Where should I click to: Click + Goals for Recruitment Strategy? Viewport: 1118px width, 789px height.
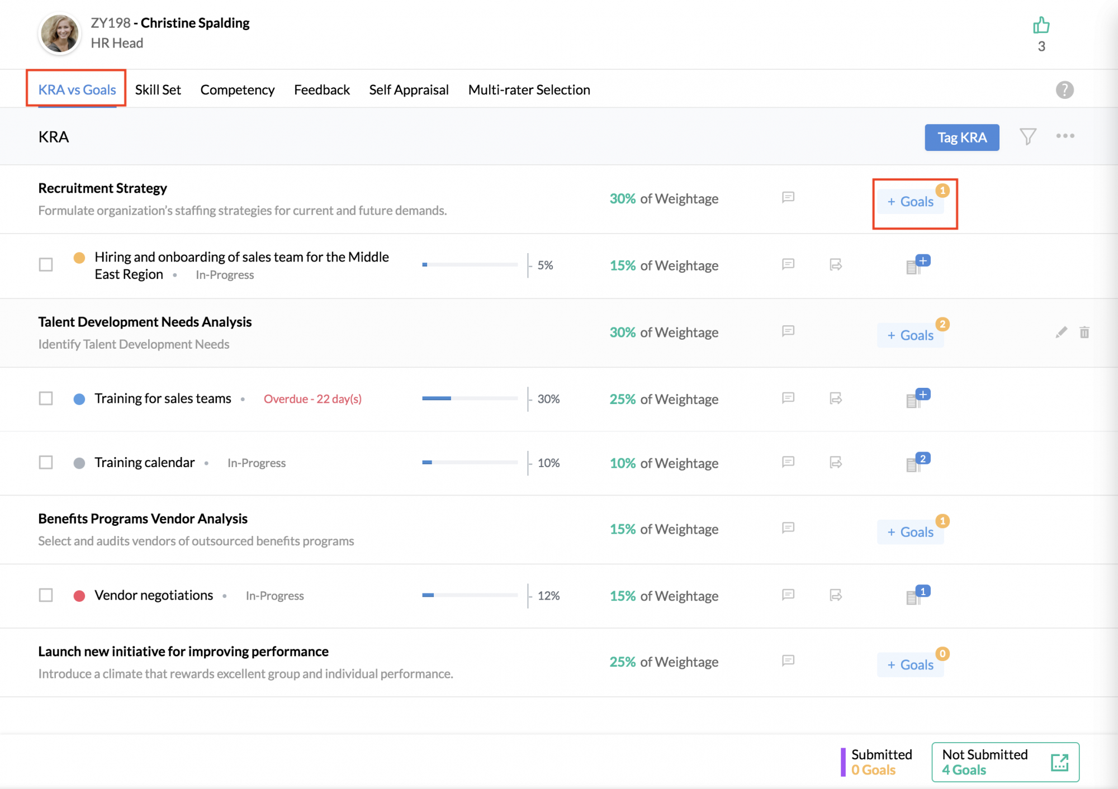point(910,202)
